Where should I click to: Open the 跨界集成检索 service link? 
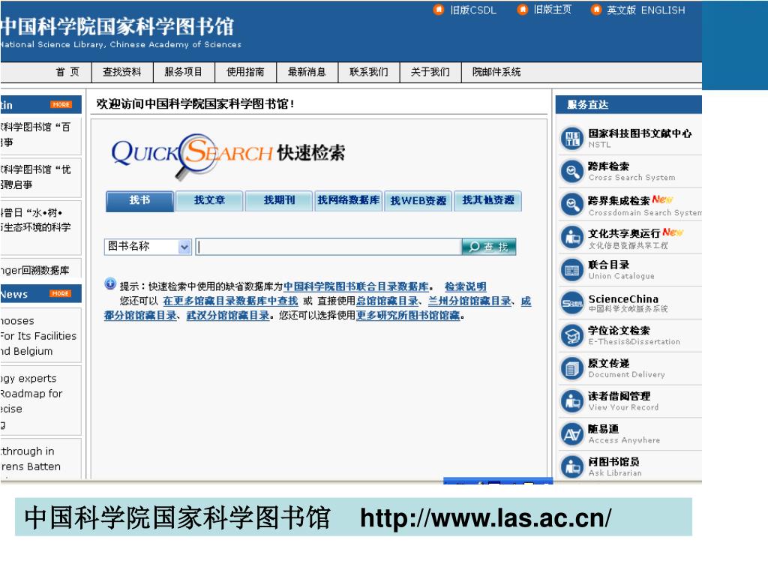point(619,200)
